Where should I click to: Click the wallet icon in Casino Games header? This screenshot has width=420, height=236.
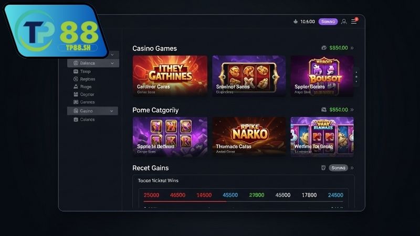point(324,48)
